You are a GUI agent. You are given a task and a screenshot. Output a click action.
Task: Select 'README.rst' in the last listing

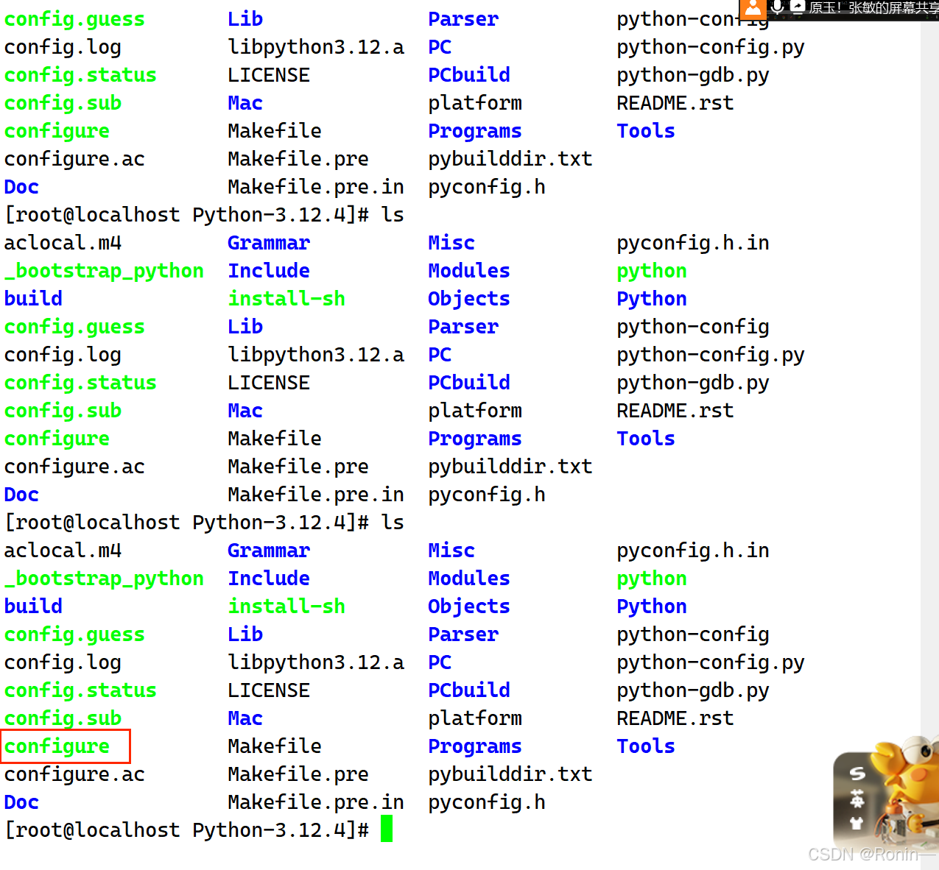tap(675, 718)
